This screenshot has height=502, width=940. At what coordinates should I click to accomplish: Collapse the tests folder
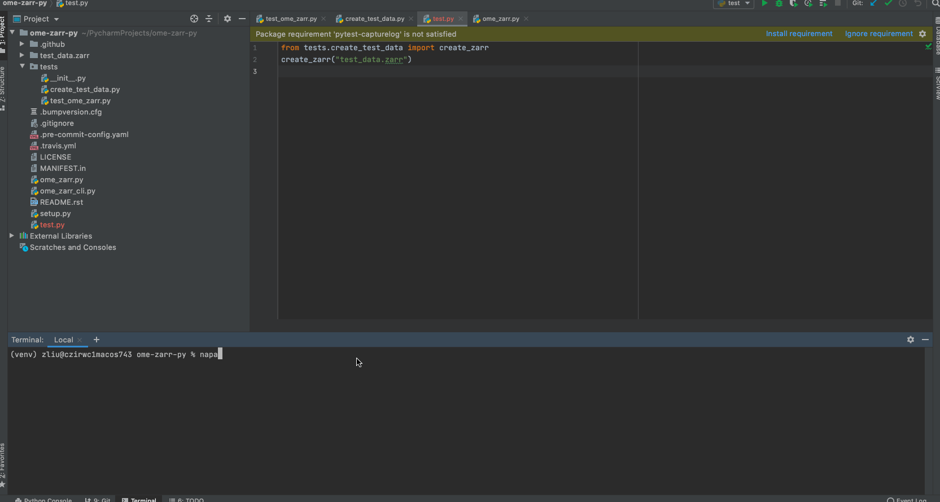pyautogui.click(x=22, y=67)
